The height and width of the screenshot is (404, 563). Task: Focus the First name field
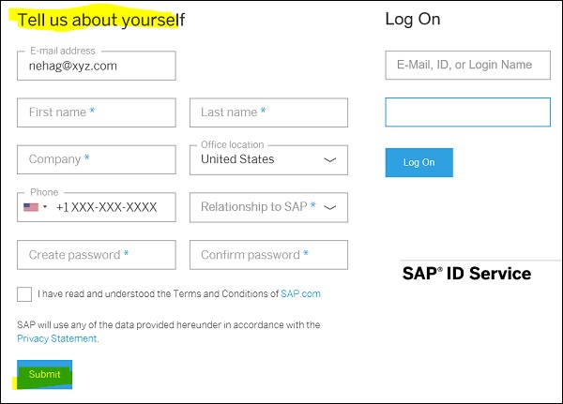tap(96, 112)
